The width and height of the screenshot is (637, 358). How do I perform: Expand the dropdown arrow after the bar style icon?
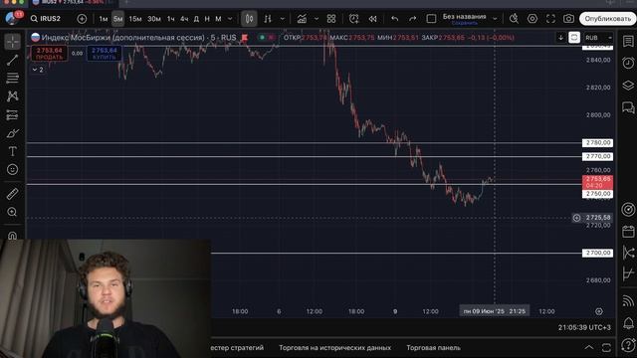click(x=283, y=19)
